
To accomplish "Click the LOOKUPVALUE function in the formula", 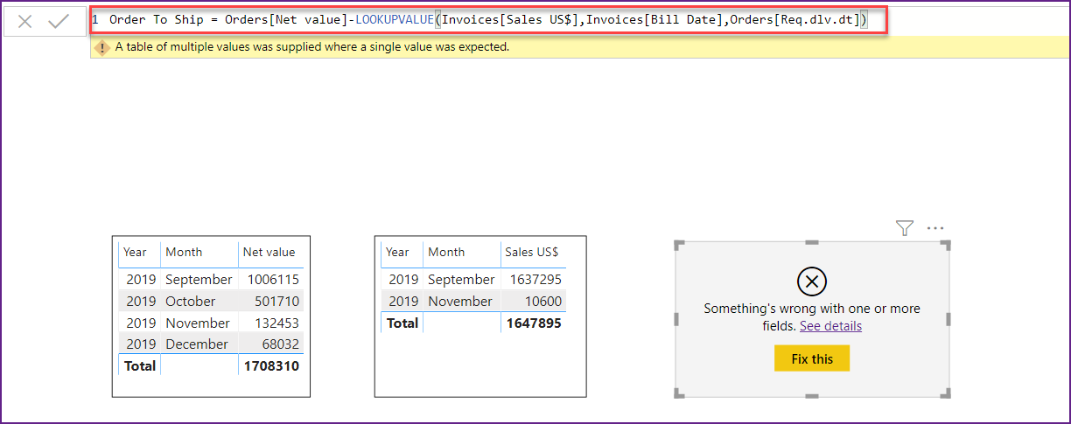I will 395,19.
